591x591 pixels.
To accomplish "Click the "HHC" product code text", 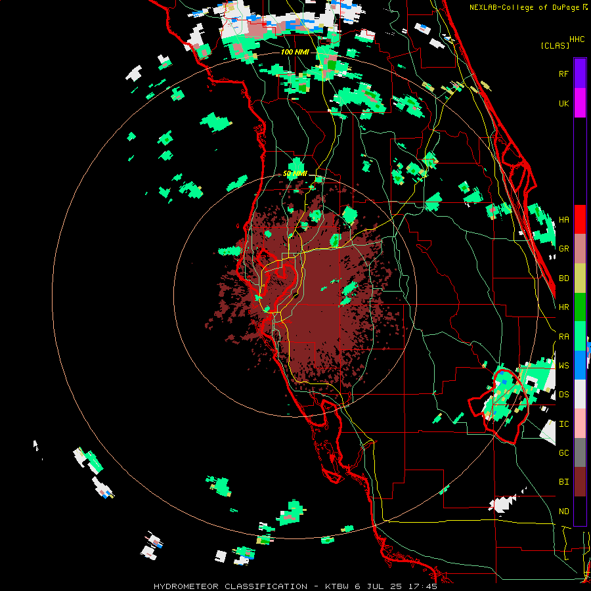I will coord(577,39).
